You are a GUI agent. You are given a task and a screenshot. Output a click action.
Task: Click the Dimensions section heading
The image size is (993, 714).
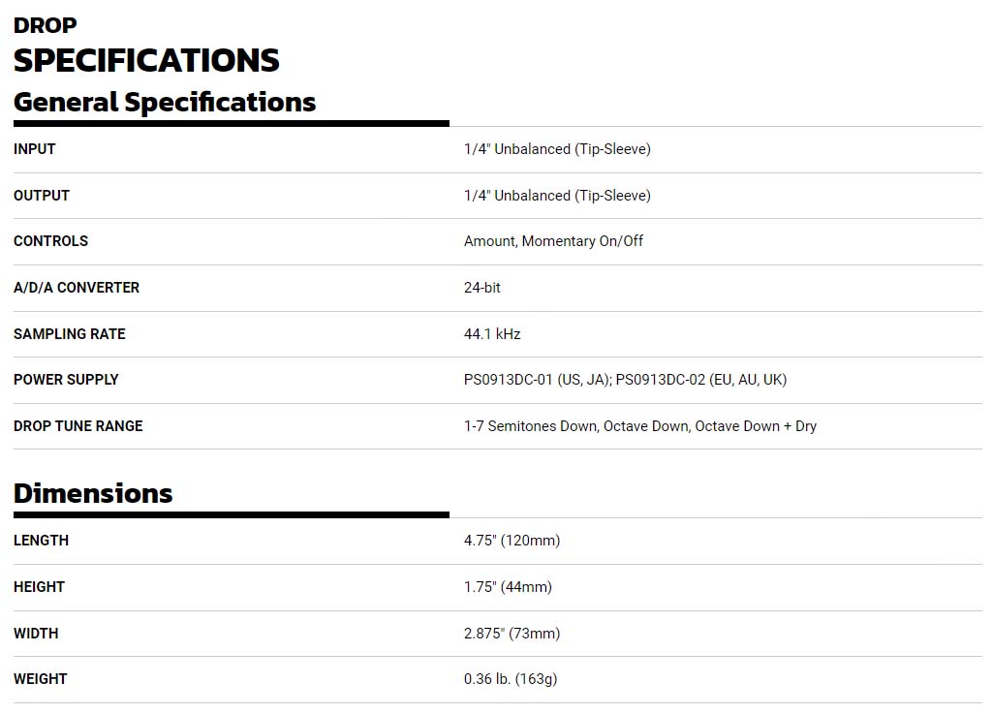point(93,493)
